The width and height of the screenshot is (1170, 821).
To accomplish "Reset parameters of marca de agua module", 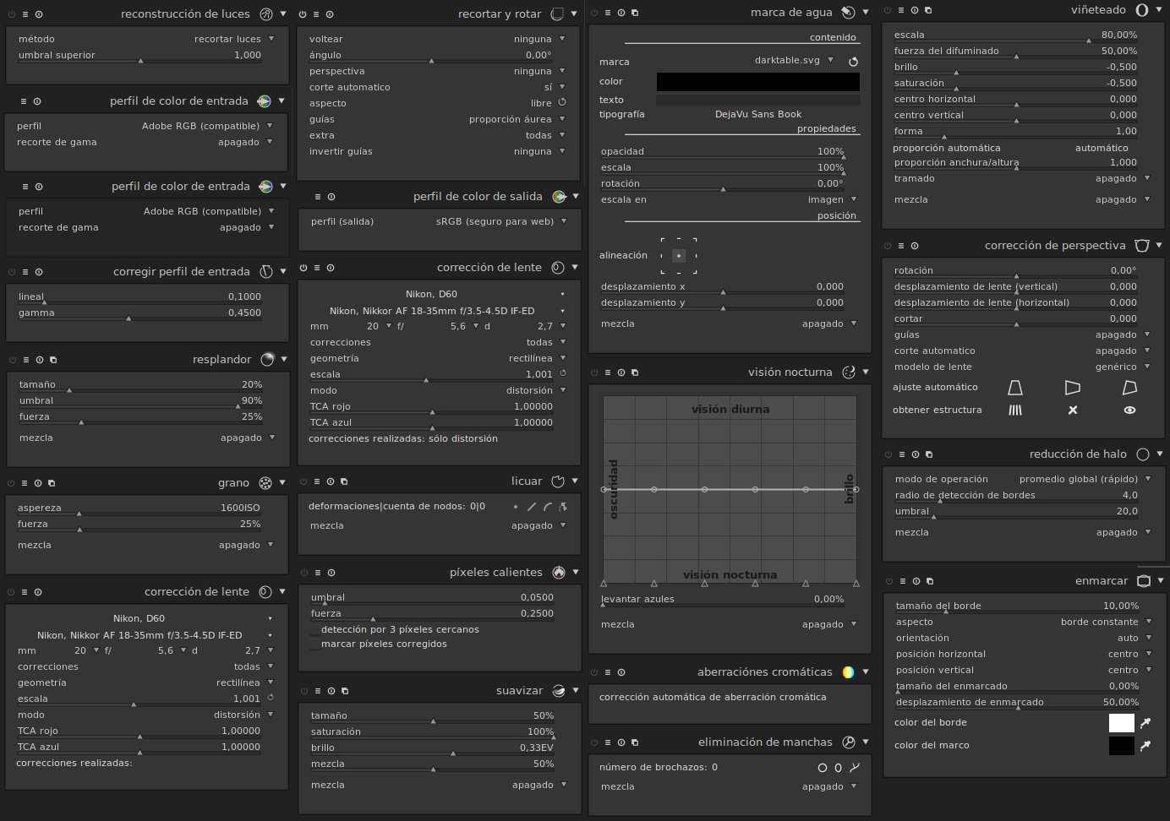I will pos(621,13).
